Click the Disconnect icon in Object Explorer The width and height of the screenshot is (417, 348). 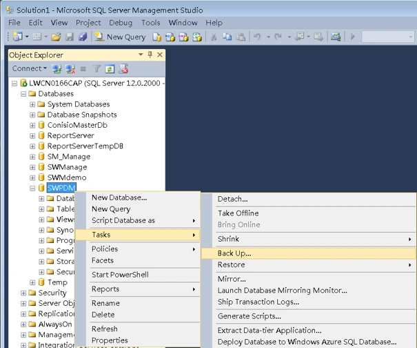pos(70,69)
